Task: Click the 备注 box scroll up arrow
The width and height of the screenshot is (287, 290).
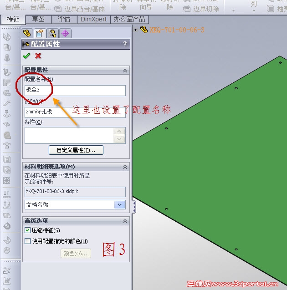Action: click(x=119, y=132)
